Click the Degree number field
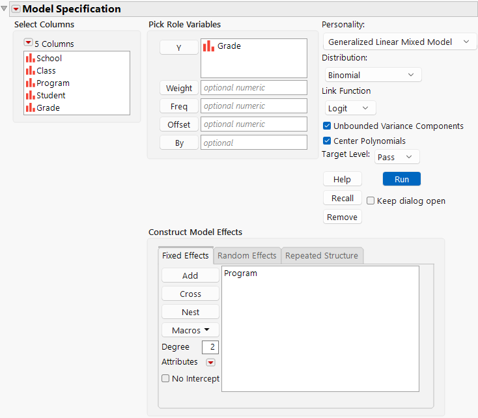Image resolution: width=478 pixels, height=418 pixels. 210,347
